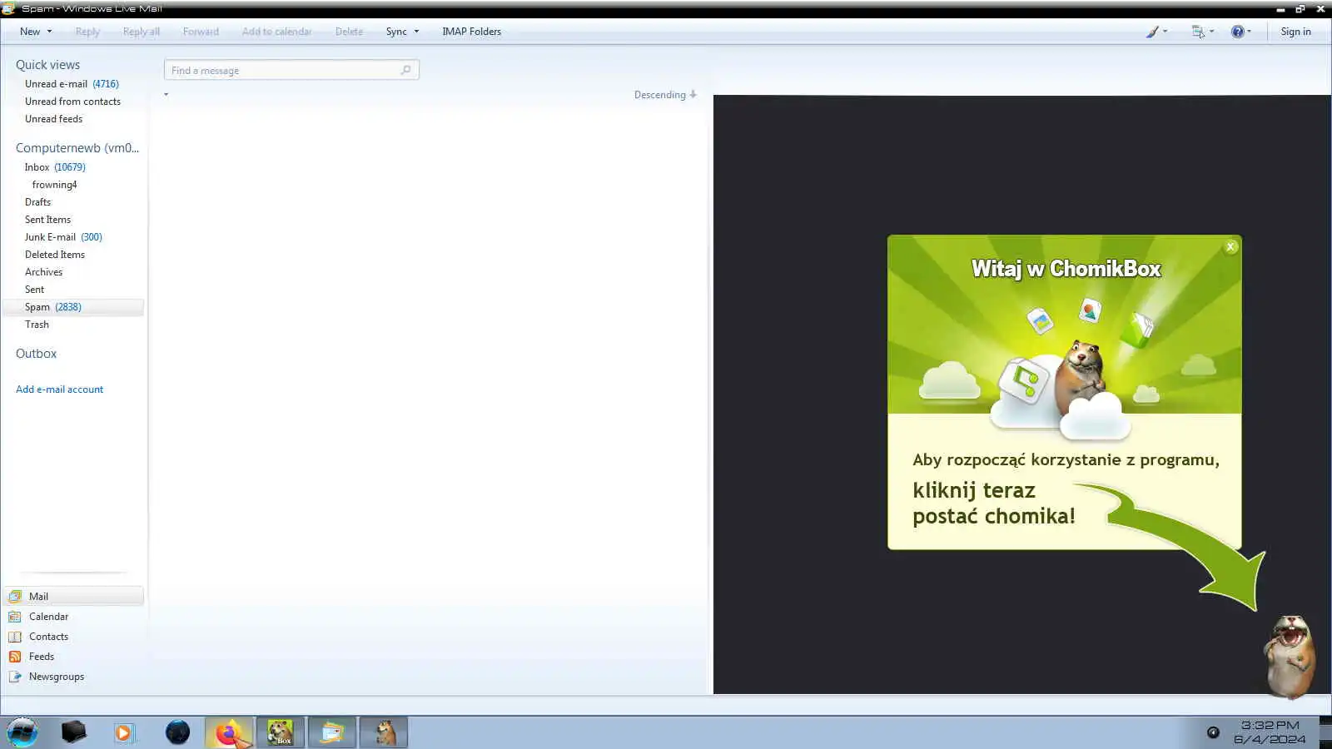Image resolution: width=1332 pixels, height=749 pixels.
Task: Click the disabled Reply all button
Action: [141, 32]
